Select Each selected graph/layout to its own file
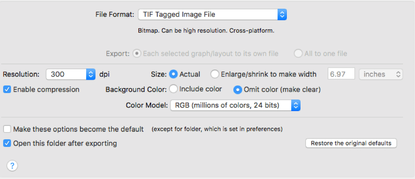 pyautogui.click(x=137, y=54)
